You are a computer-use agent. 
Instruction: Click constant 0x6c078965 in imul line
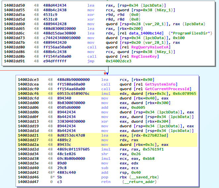(185, 94)
